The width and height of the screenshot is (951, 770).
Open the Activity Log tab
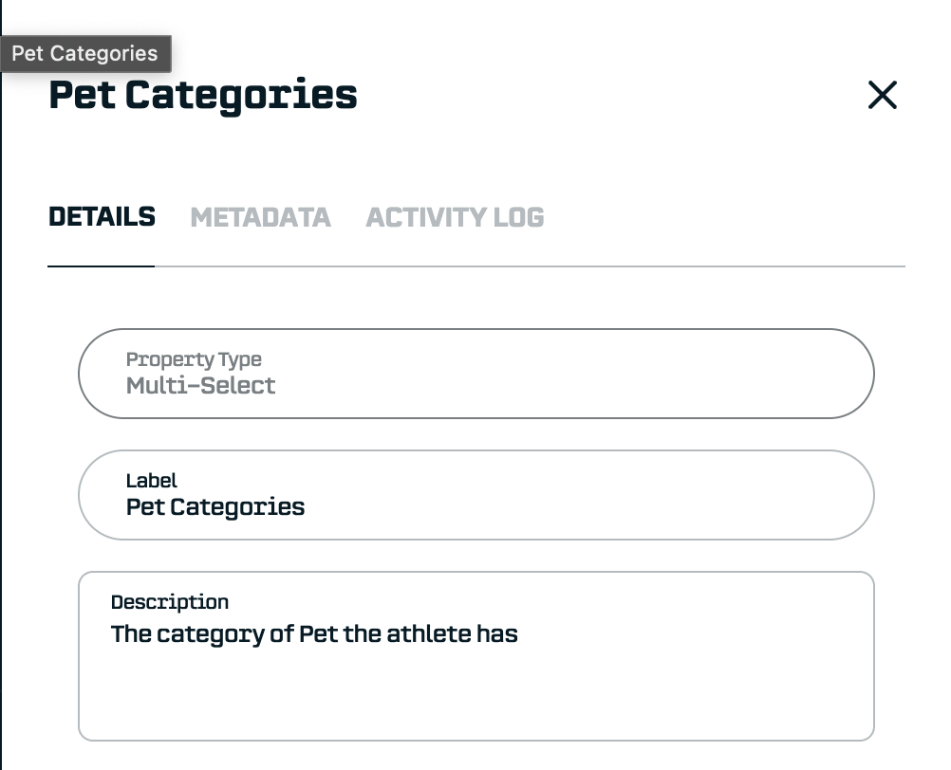(455, 217)
